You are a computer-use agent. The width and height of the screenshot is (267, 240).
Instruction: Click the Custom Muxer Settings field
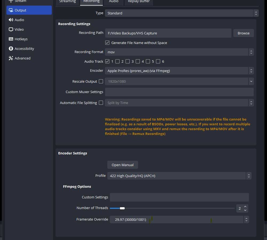click(179, 92)
